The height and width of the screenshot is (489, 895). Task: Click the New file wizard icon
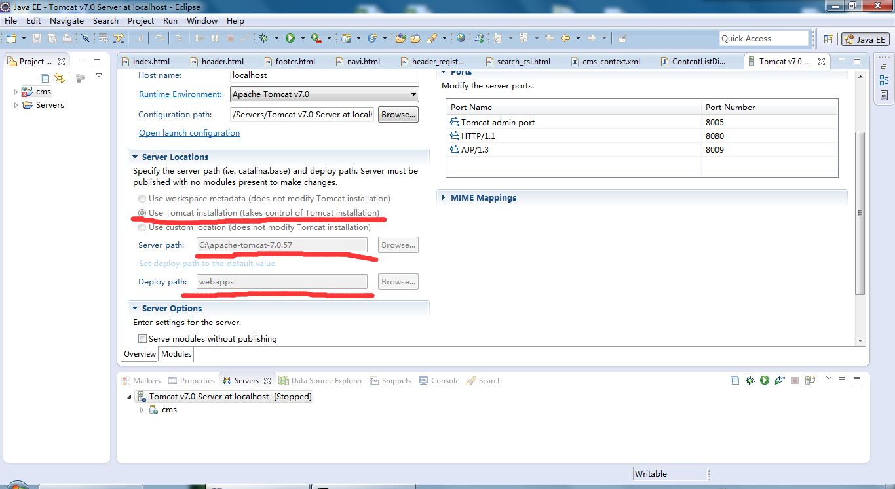(x=12, y=39)
